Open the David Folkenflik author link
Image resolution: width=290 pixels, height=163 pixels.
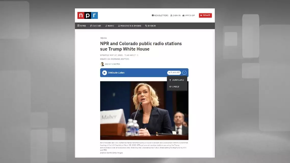point(112,64)
